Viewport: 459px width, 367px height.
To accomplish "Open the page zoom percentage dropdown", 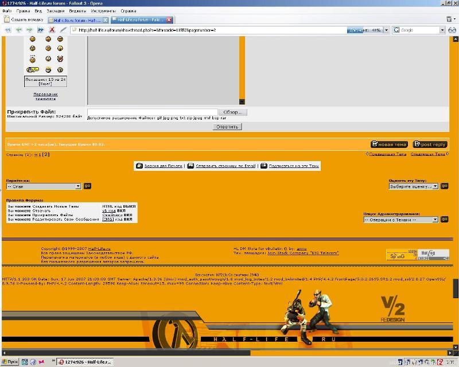I will [x=386, y=30].
